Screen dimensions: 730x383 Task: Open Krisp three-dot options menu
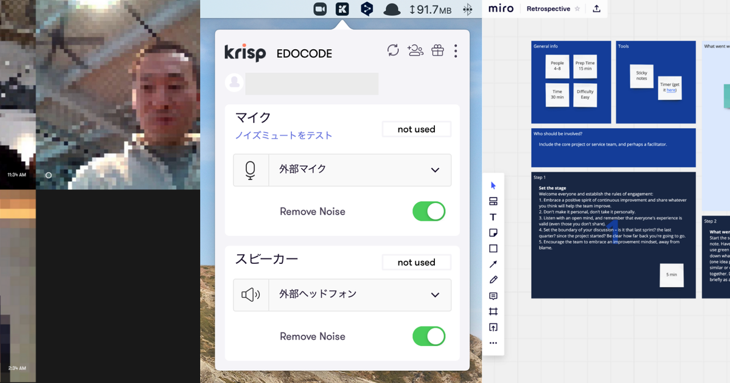(x=456, y=51)
